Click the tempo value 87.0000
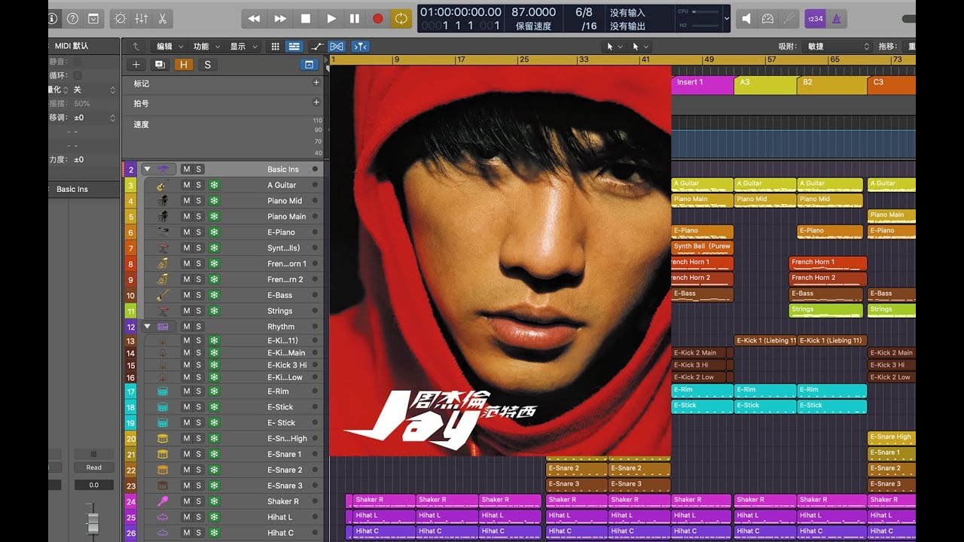Image resolution: width=964 pixels, height=542 pixels. click(533, 12)
